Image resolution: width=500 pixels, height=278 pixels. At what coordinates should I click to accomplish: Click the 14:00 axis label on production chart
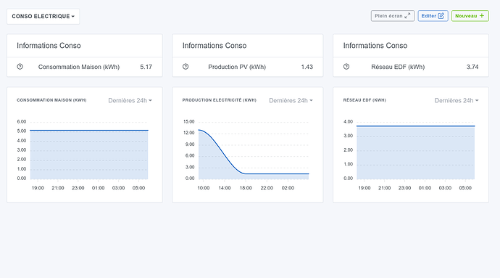pyautogui.click(x=225, y=188)
